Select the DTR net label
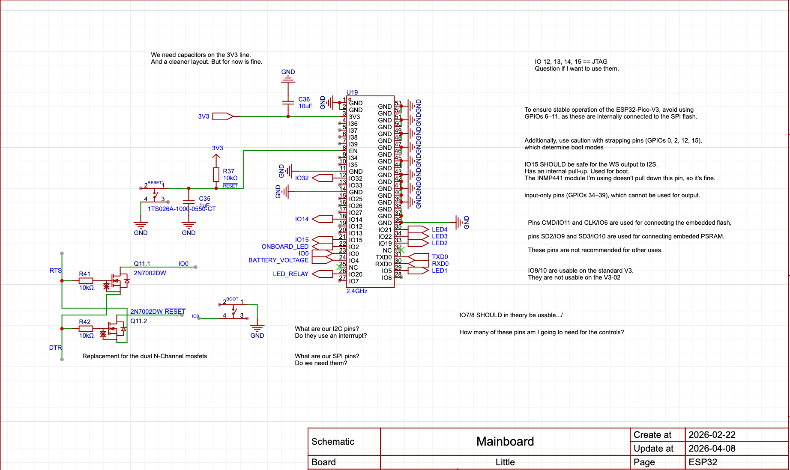The image size is (790, 470). click(55, 348)
